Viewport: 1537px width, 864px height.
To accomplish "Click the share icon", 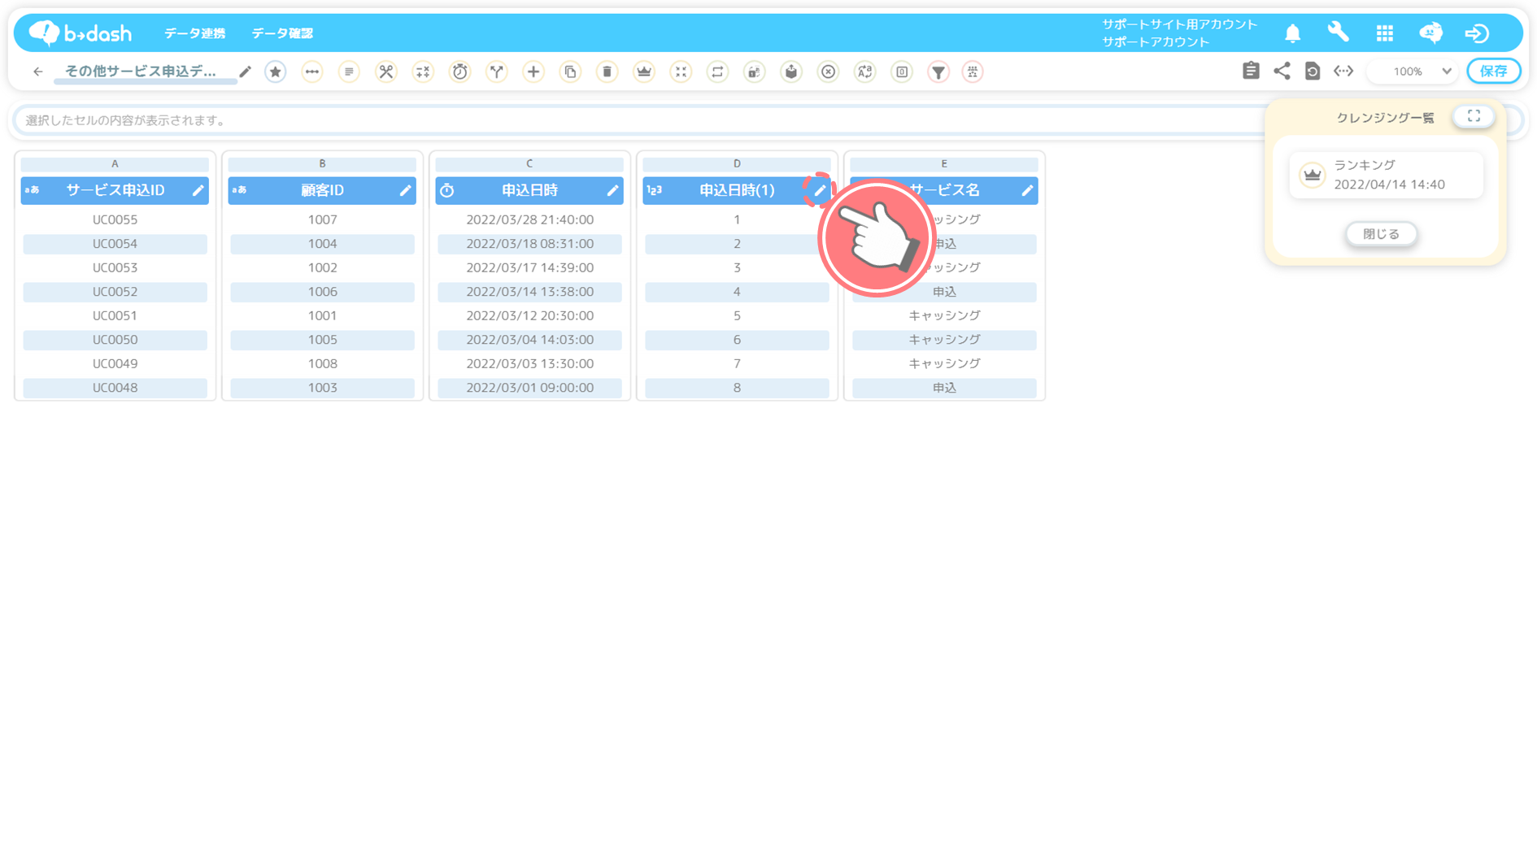I will click(1282, 71).
